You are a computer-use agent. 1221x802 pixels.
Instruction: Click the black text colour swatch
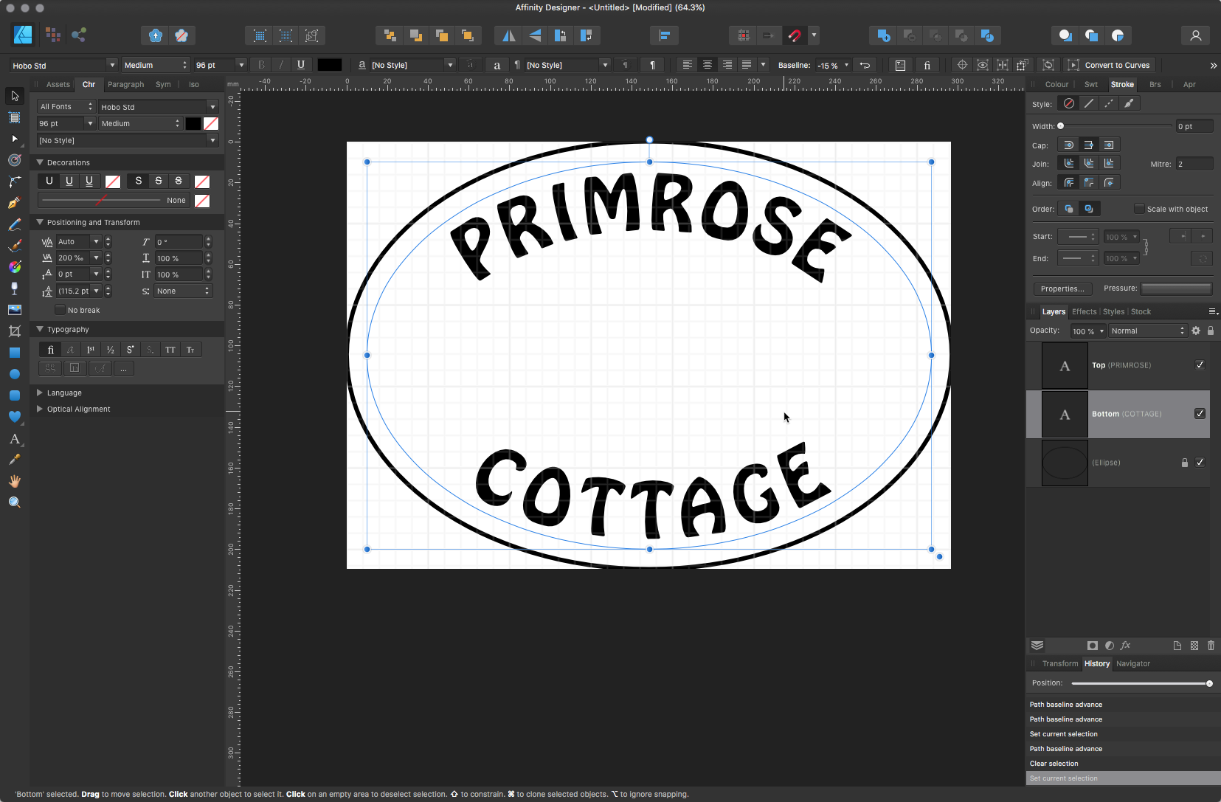click(x=329, y=65)
